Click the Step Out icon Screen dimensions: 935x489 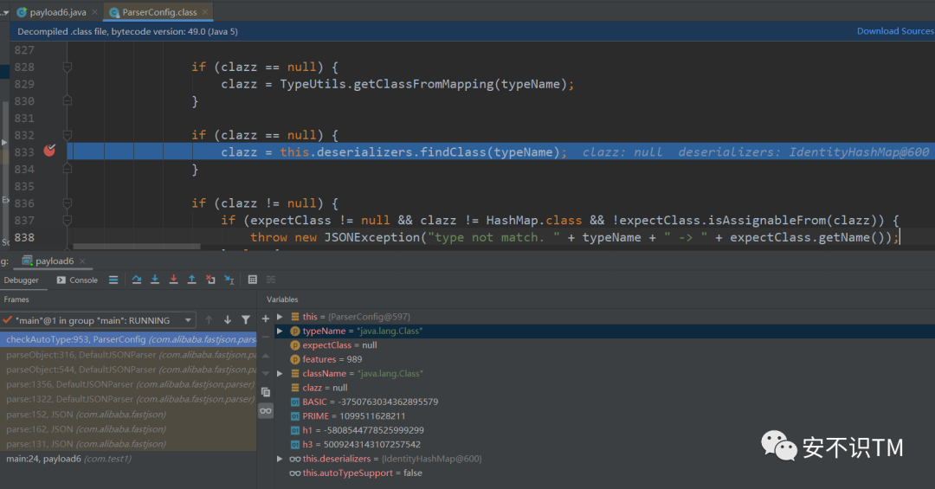191,280
